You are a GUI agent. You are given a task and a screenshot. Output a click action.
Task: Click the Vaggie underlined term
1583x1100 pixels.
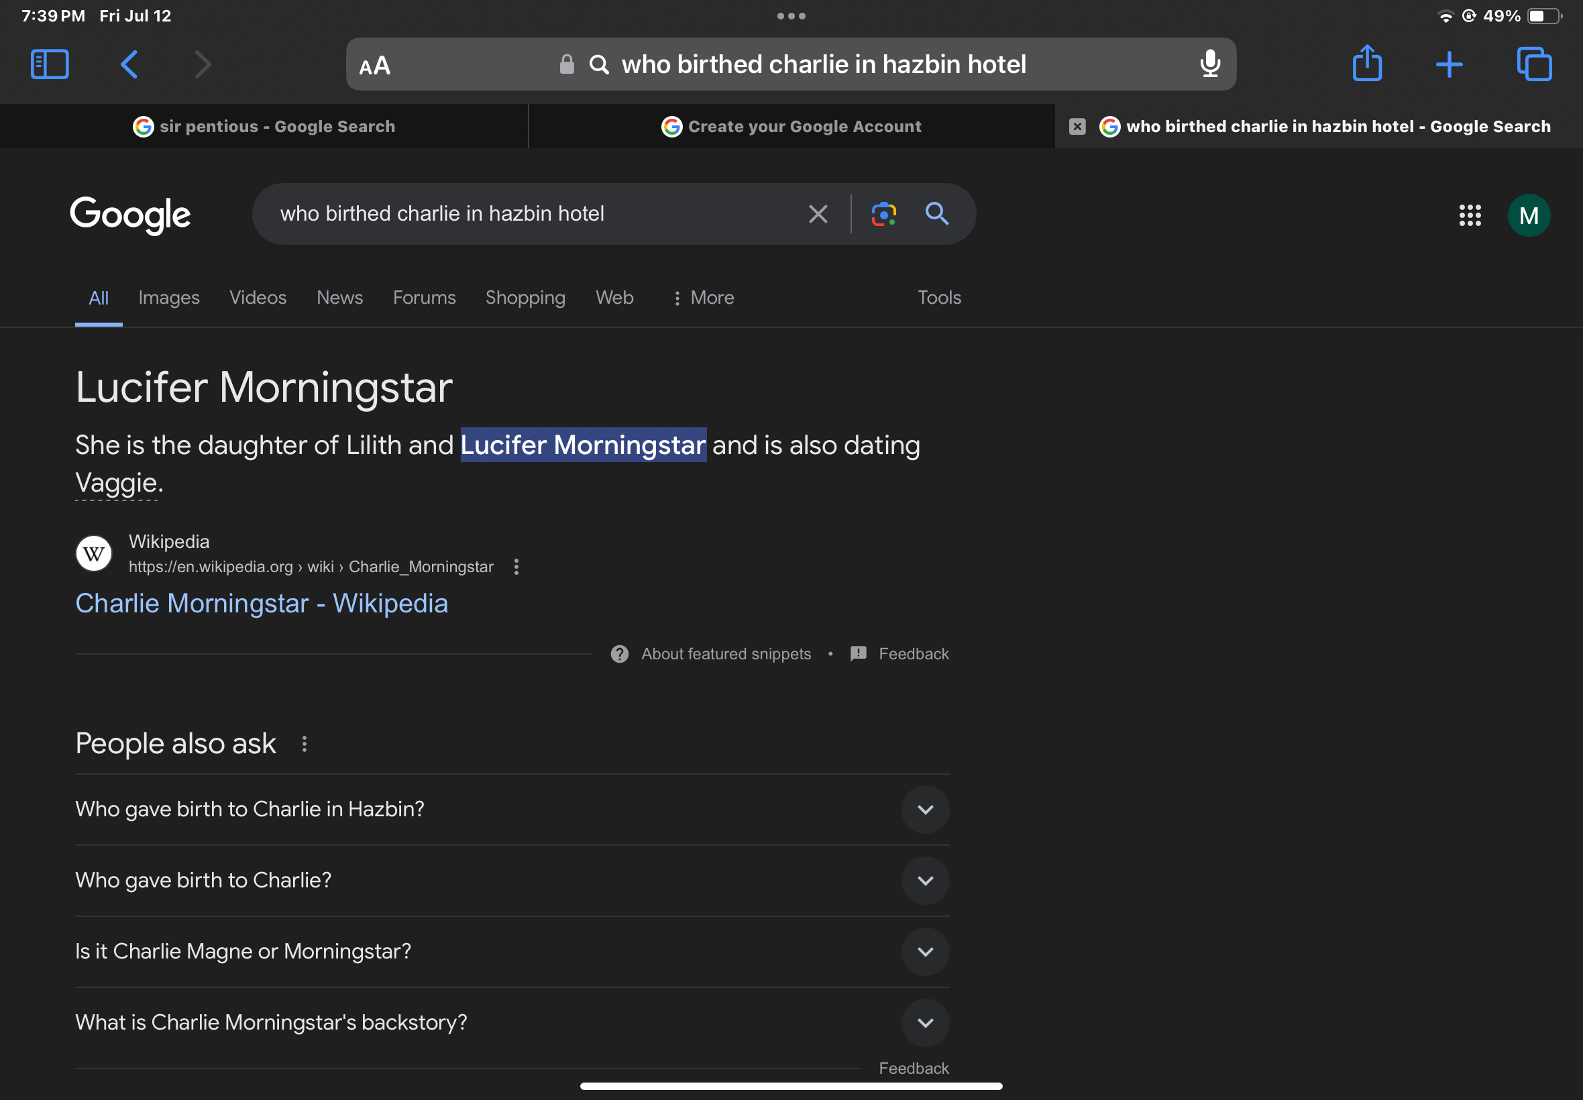[x=117, y=482]
